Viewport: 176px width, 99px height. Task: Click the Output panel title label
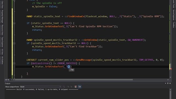[7, 83]
